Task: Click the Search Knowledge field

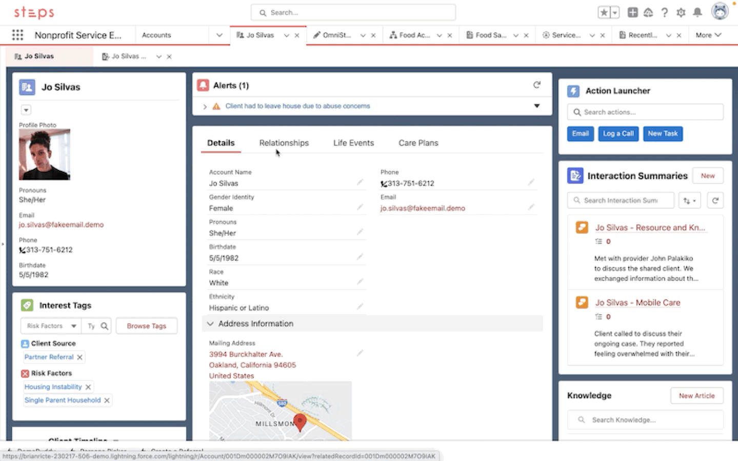Action: (645, 420)
